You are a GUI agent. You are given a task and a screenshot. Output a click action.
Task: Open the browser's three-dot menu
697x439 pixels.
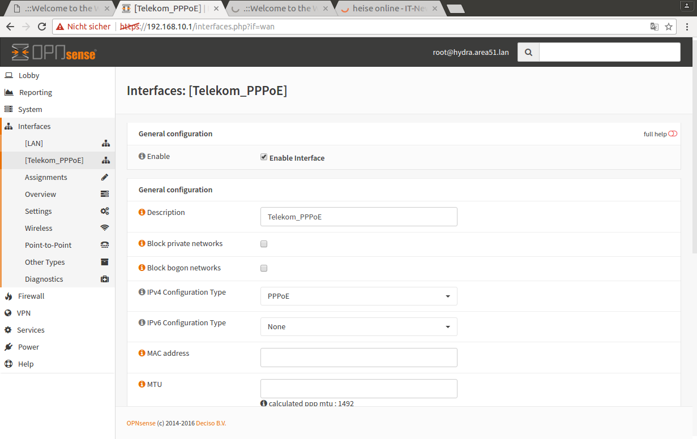pos(687,27)
